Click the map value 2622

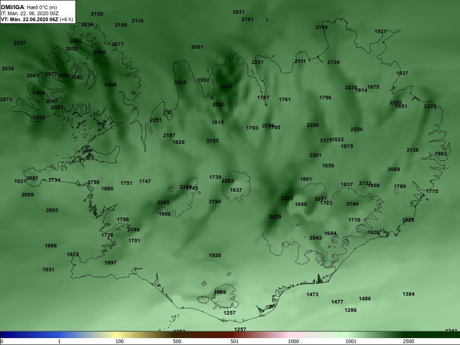(225, 86)
